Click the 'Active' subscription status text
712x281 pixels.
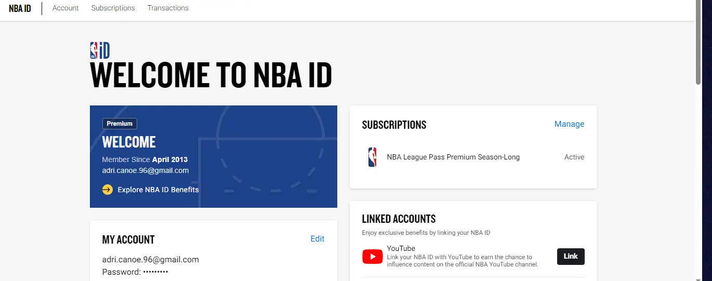[574, 157]
